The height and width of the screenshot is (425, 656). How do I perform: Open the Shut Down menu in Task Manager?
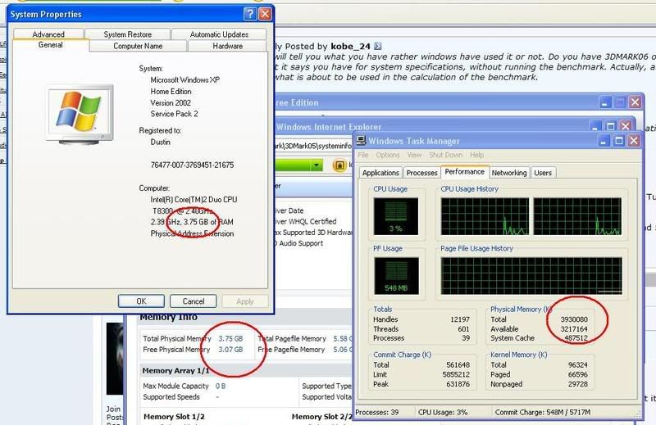pyautogui.click(x=445, y=155)
